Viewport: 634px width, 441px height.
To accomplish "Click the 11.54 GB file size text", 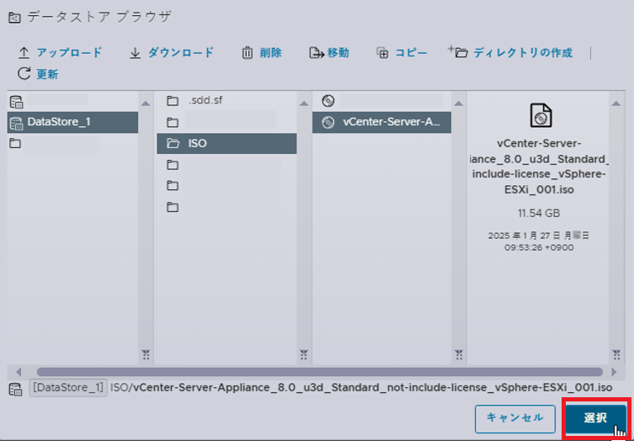I will 539,214.
